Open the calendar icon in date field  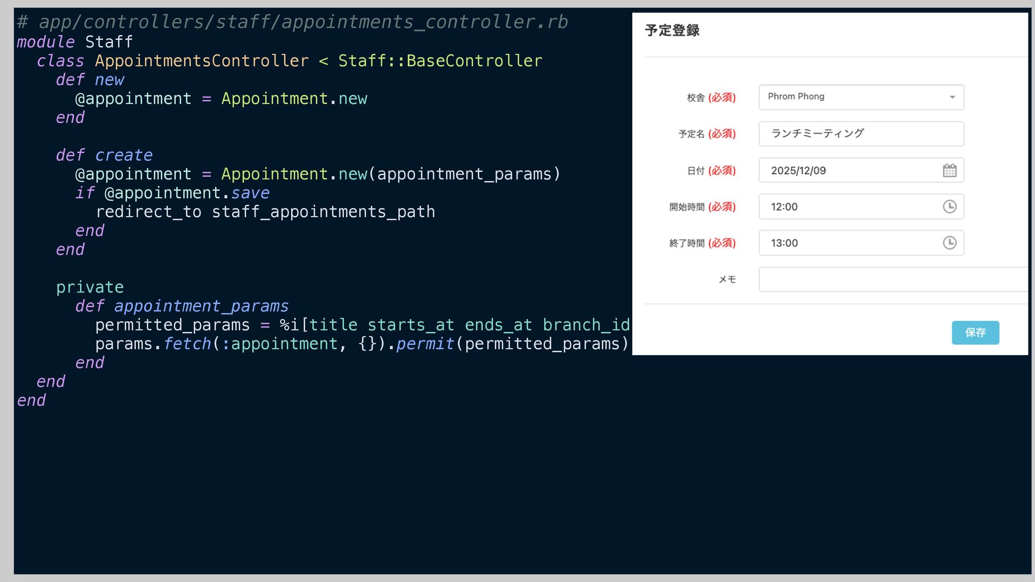(x=949, y=171)
